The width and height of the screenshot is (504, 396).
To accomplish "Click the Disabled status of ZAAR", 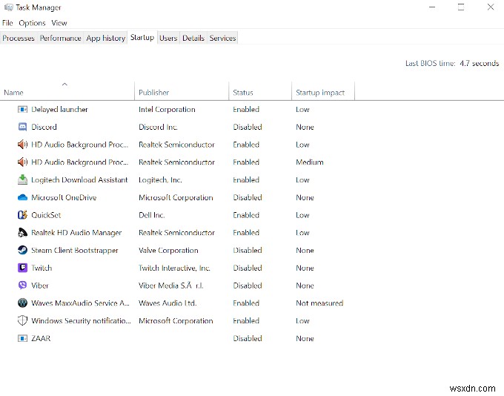I will coord(247,338).
